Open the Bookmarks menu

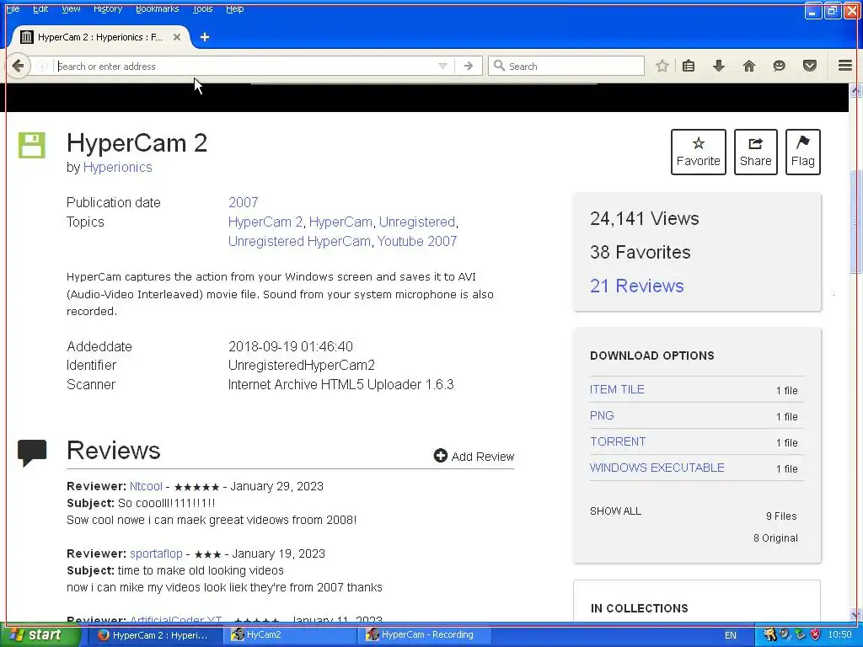pos(158,8)
